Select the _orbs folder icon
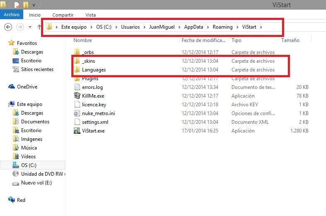Screen dimensions: 326x216 click(x=77, y=52)
